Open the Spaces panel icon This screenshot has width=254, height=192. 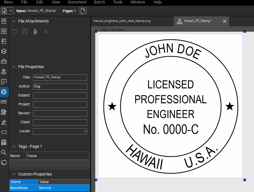[x=4, y=82]
